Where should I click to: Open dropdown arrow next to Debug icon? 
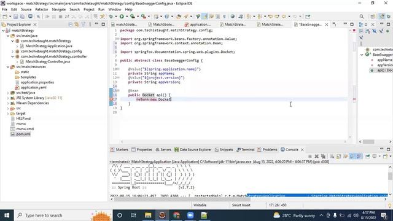coord(116,17)
